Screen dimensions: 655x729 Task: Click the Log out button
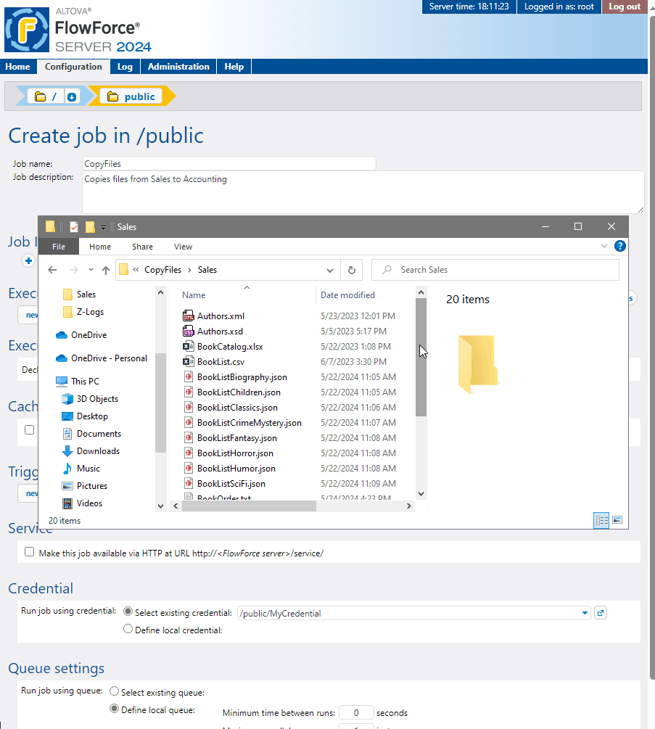[x=624, y=7]
